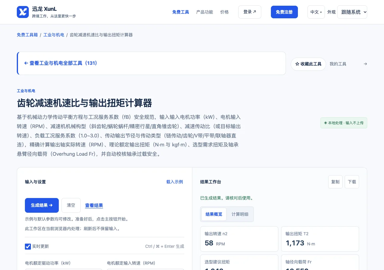Click the arrow icon beside 我的工具
This screenshot has width=384, height=270.
(x=365, y=64)
